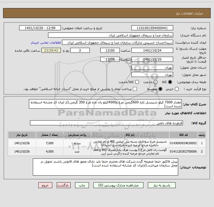Image resolution: width=214 pixels, height=207 pixels.
Task: Select the خدمت radio button
Action: point(156,82)
